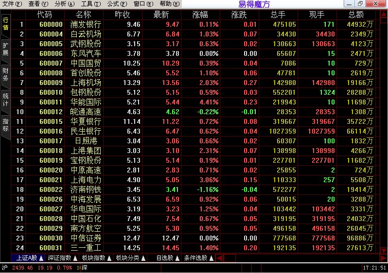Sort by the 现手 column header
388x273 pixels.
(x=317, y=15)
